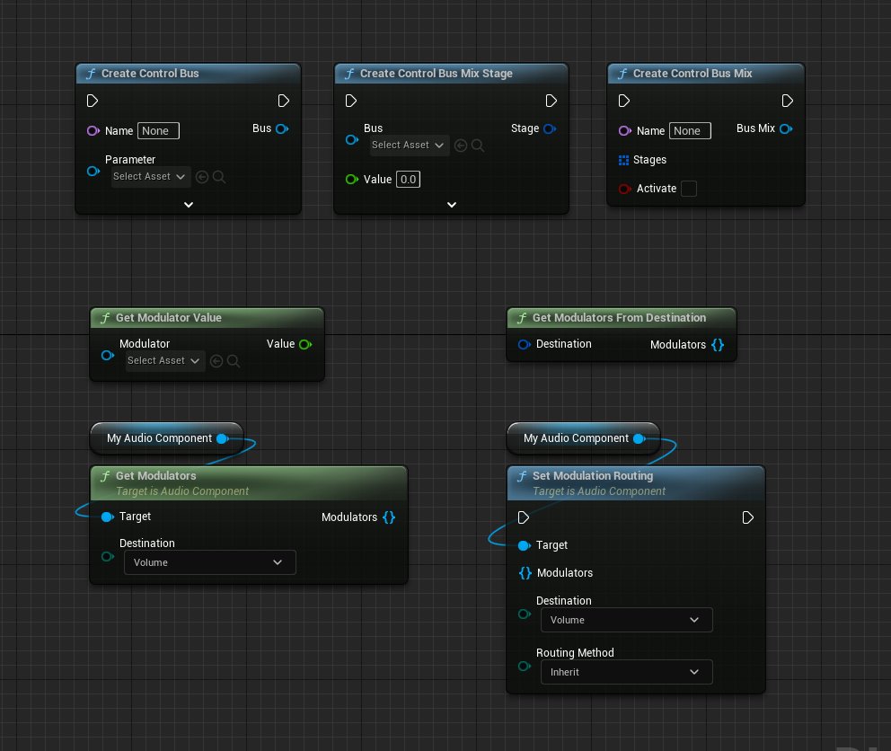Browse to Modulator asset magnifier icon
This screenshot has height=751, width=891.
pyautogui.click(x=233, y=361)
